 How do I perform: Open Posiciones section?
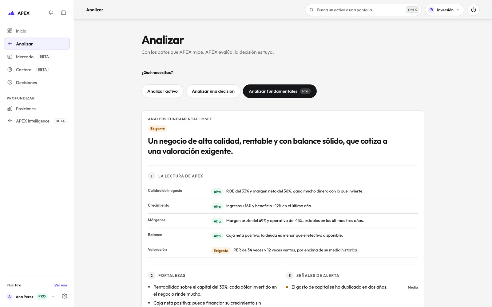(x=37, y=109)
